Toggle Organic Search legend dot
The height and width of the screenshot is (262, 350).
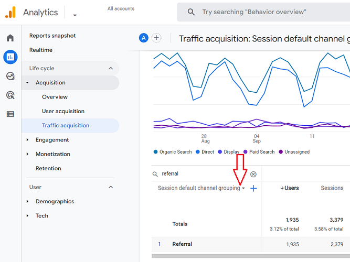(x=155, y=152)
